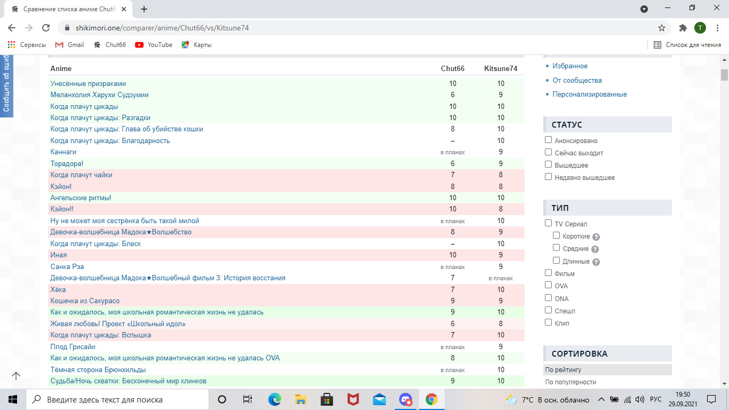
Task: Open Microsoft Edge from the taskbar
Action: pyautogui.click(x=274, y=399)
